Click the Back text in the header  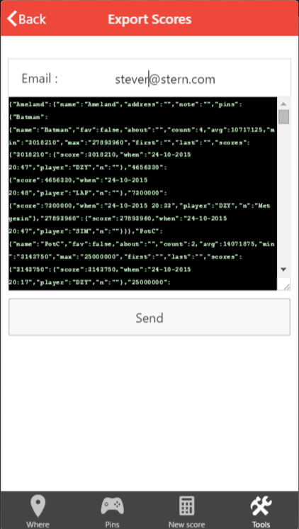click(32, 19)
